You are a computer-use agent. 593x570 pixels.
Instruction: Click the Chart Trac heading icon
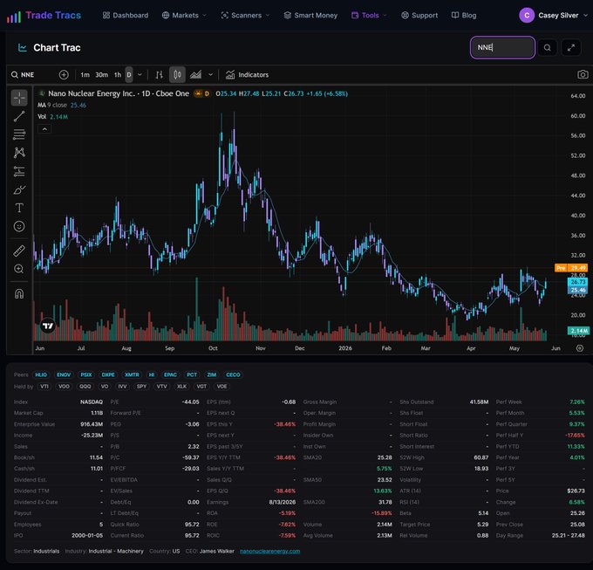tap(23, 48)
